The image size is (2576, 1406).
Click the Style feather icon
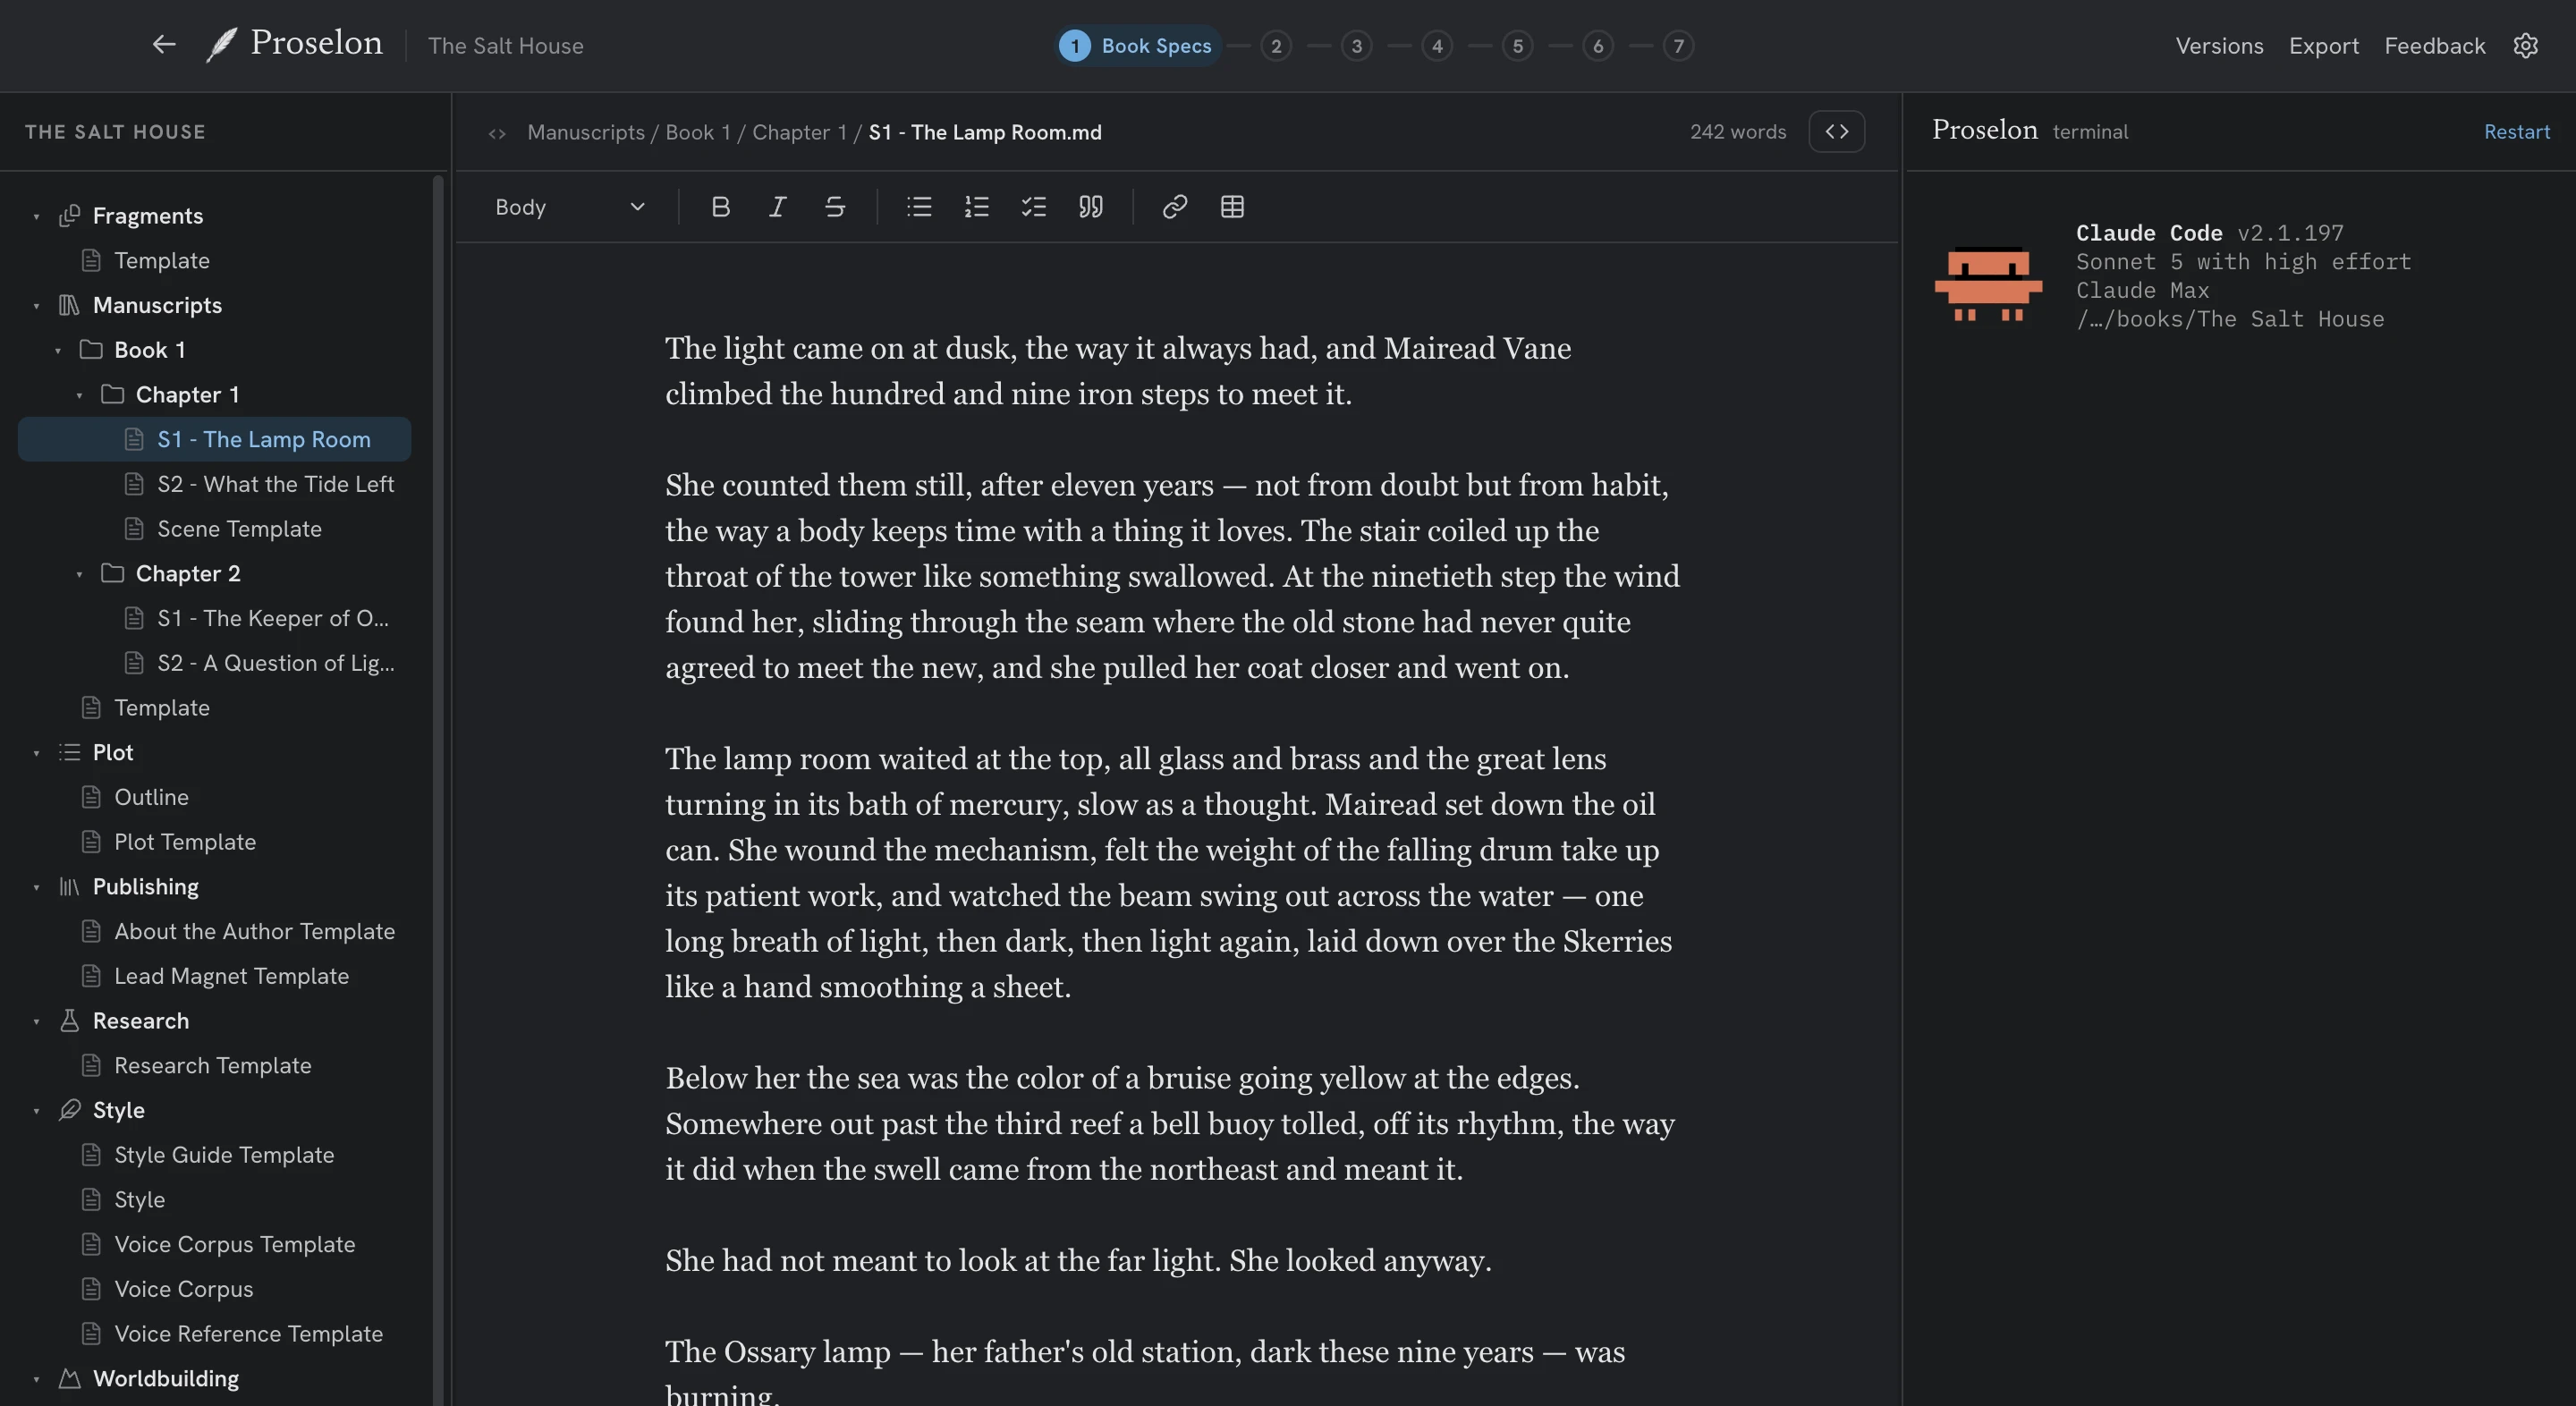click(69, 1110)
